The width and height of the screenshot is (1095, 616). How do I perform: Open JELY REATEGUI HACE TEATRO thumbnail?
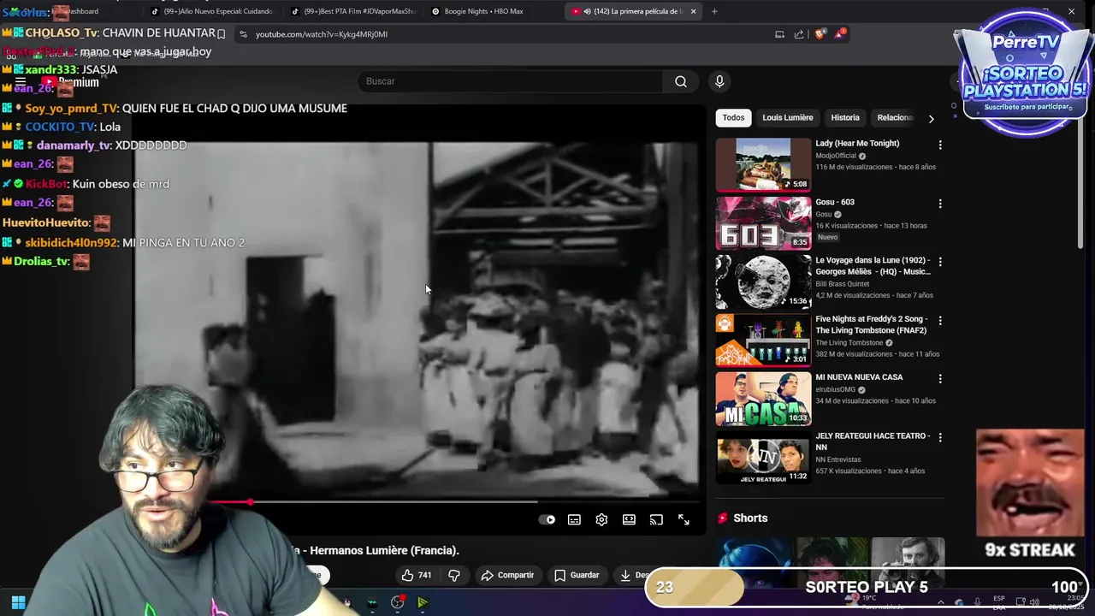(x=763, y=457)
